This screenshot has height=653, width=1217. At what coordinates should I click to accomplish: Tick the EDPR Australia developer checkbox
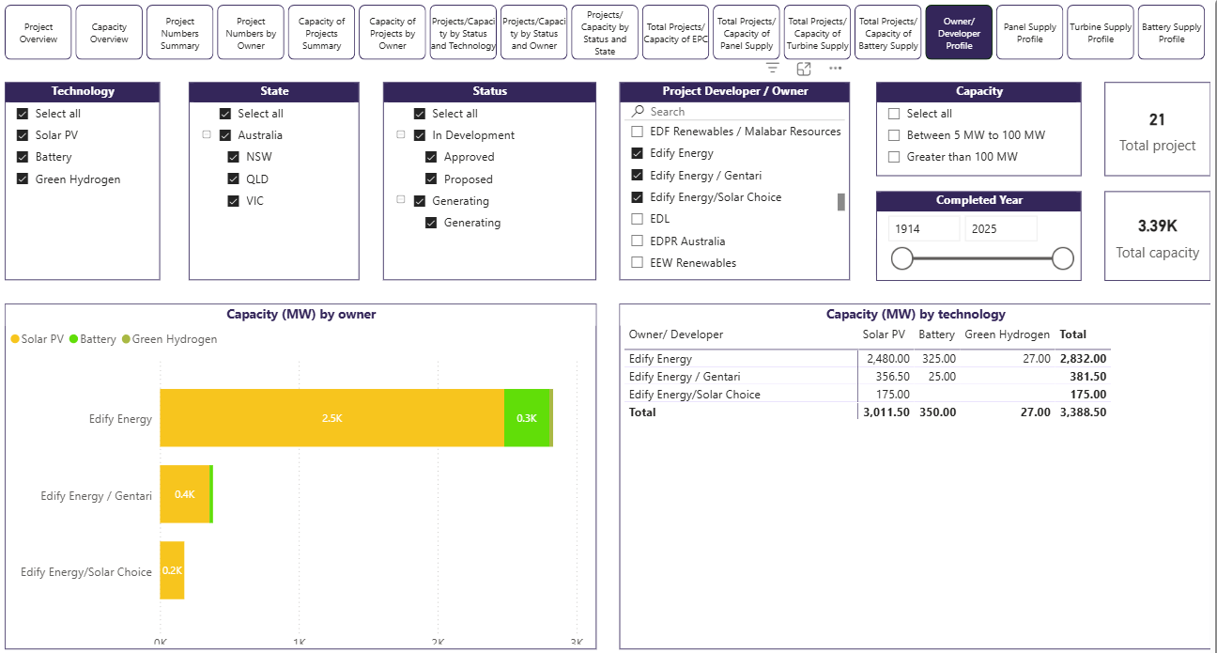coord(638,241)
